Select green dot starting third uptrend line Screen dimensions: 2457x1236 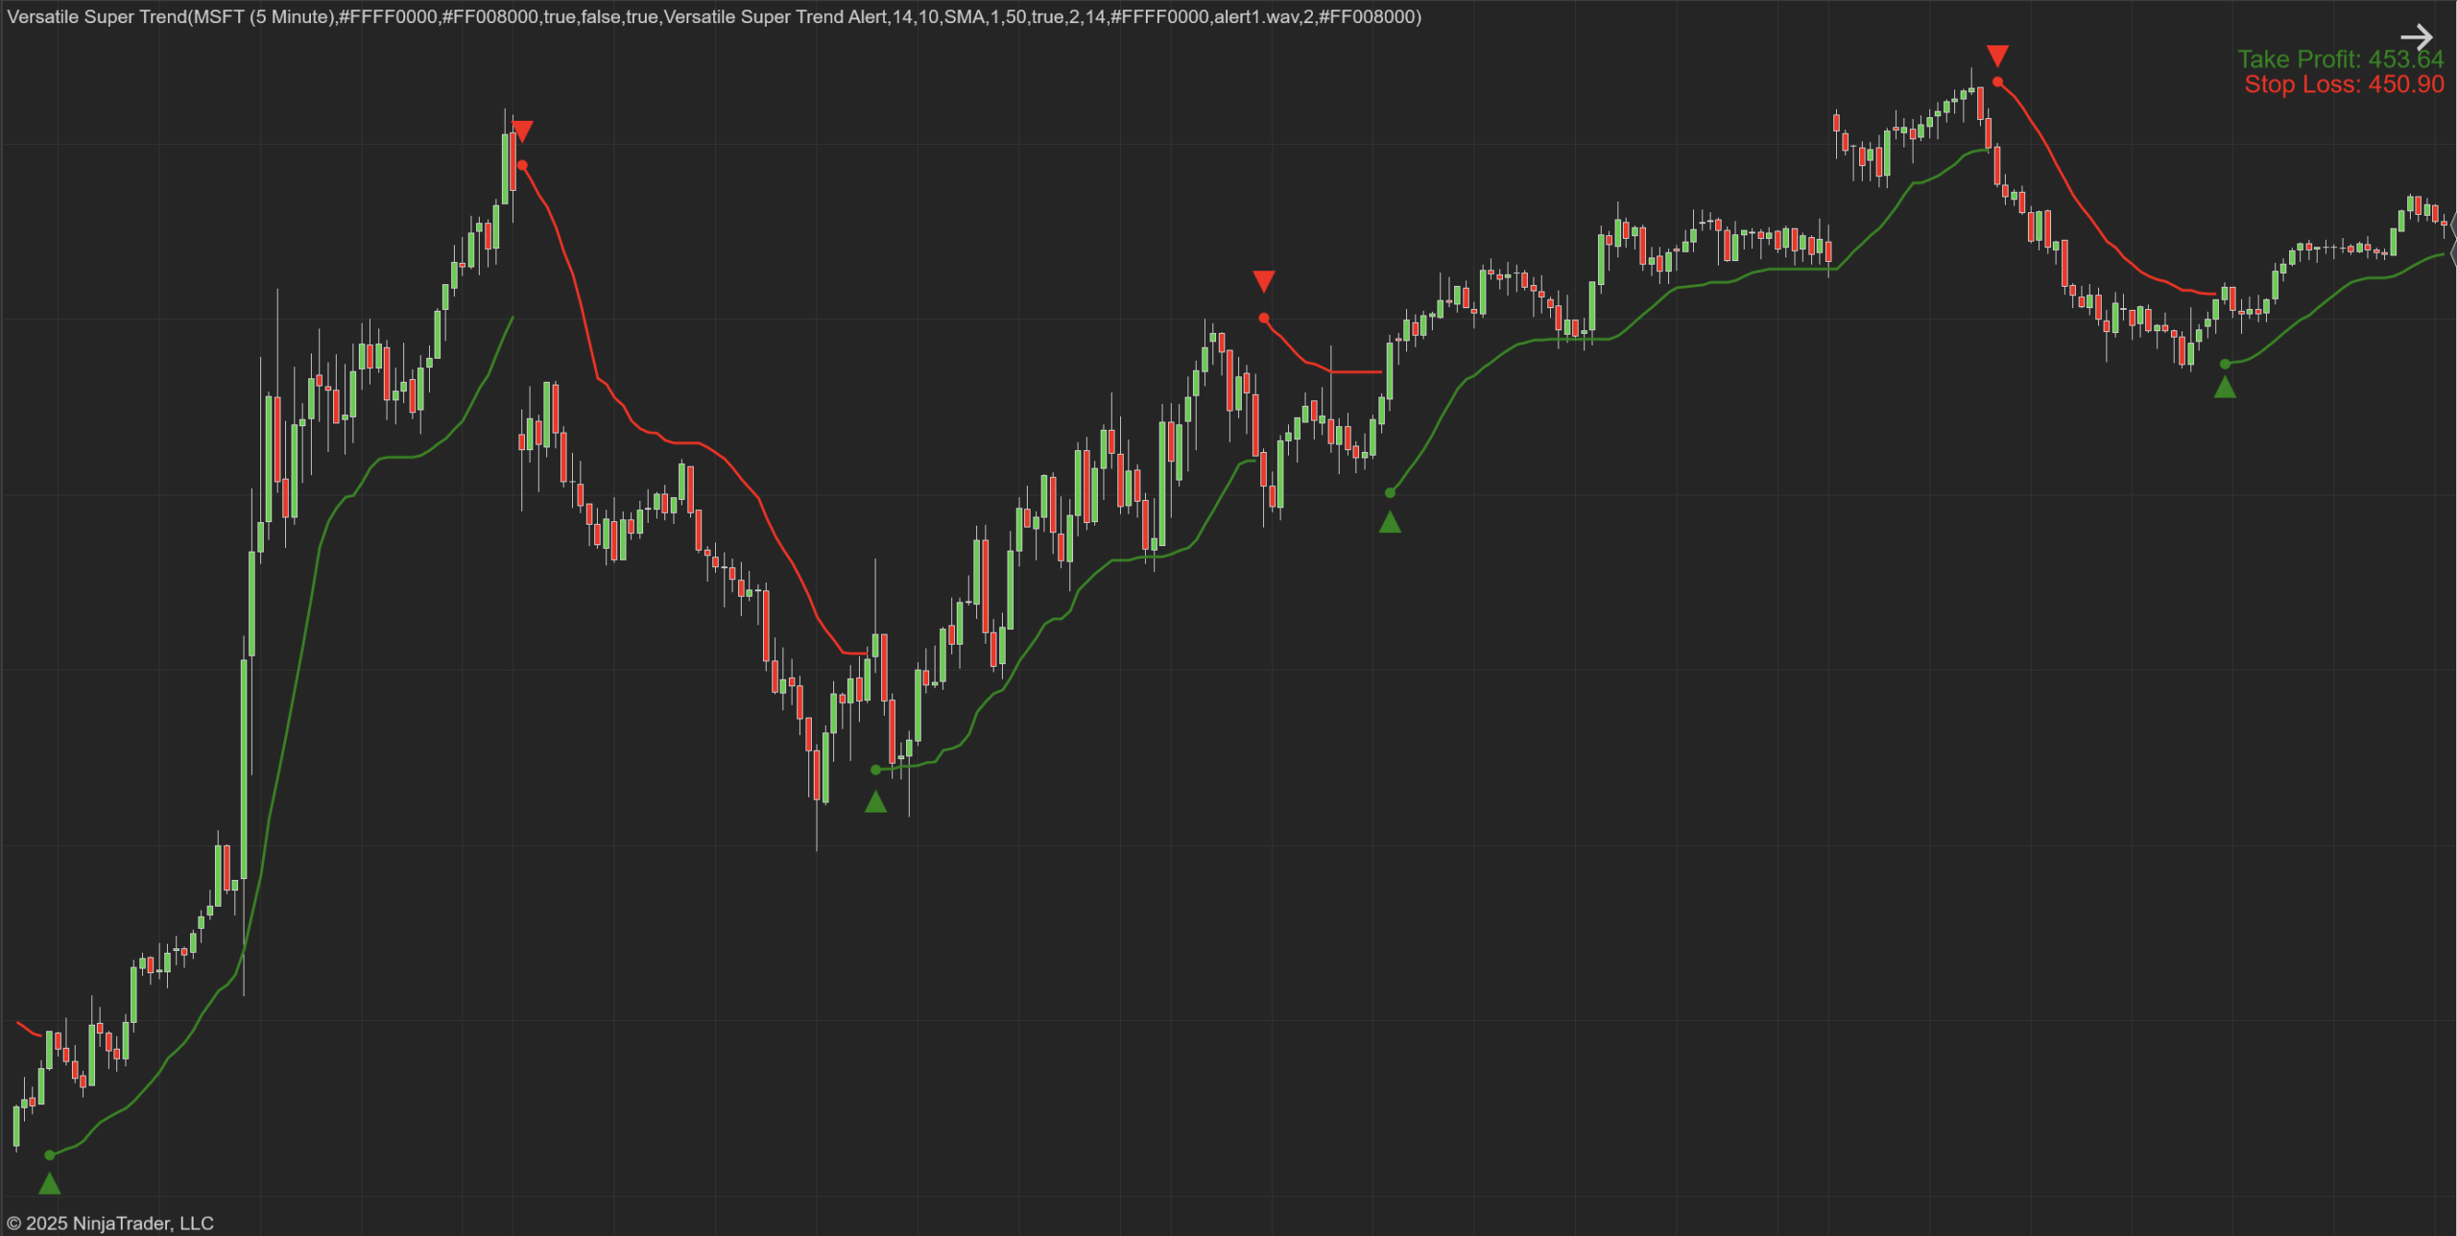tap(1390, 492)
